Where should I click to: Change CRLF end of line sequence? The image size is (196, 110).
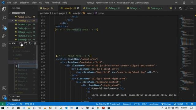[144, 104]
